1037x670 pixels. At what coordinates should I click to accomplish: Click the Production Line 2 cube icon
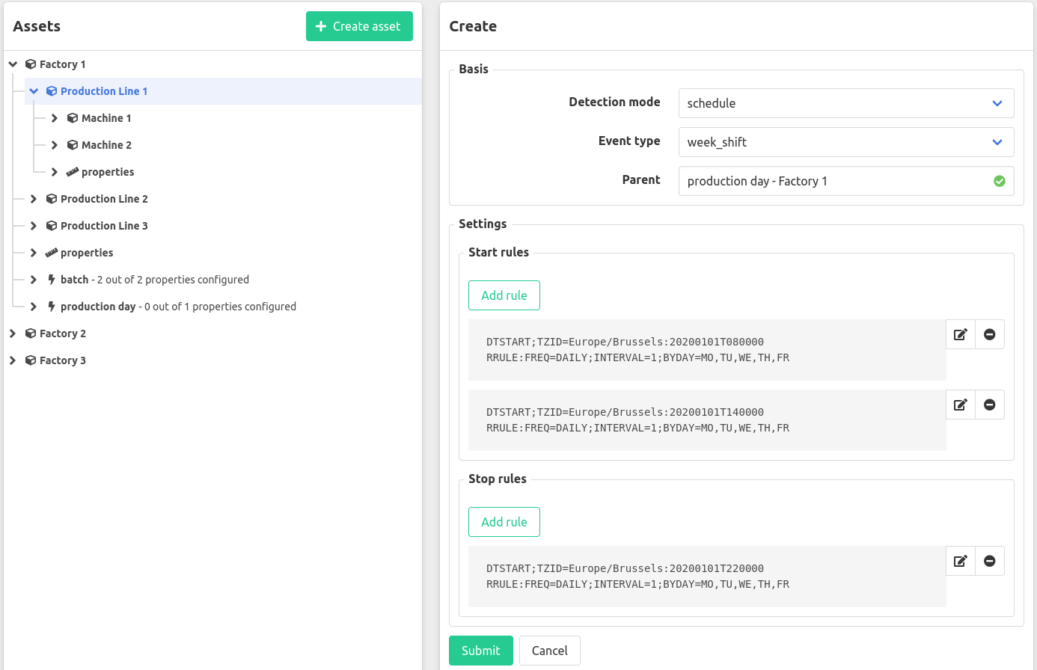click(x=52, y=199)
